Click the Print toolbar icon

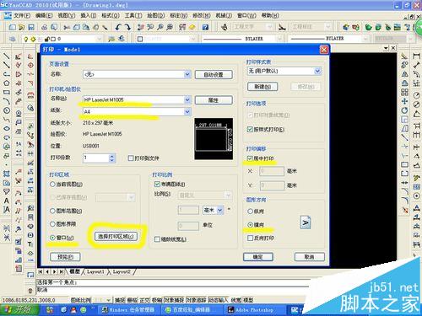pos(44,27)
